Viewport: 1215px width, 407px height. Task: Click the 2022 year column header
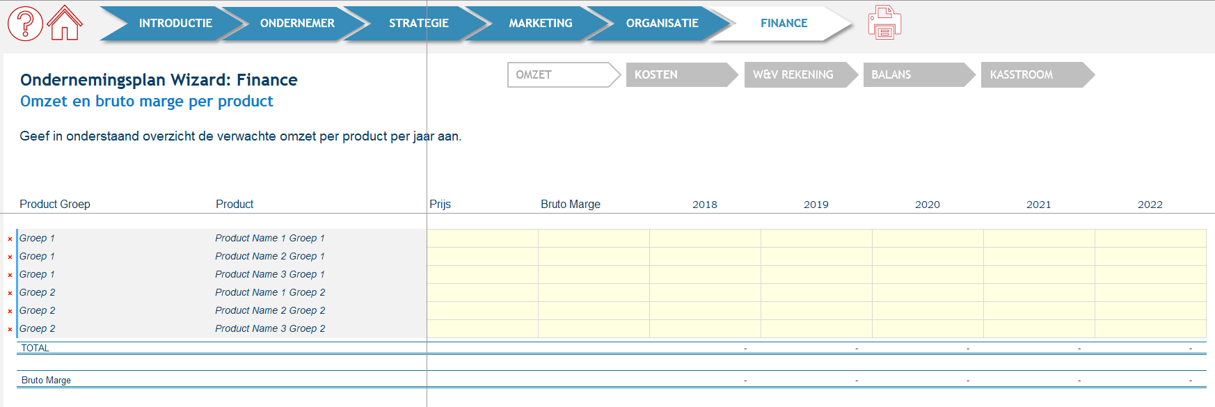1150,205
